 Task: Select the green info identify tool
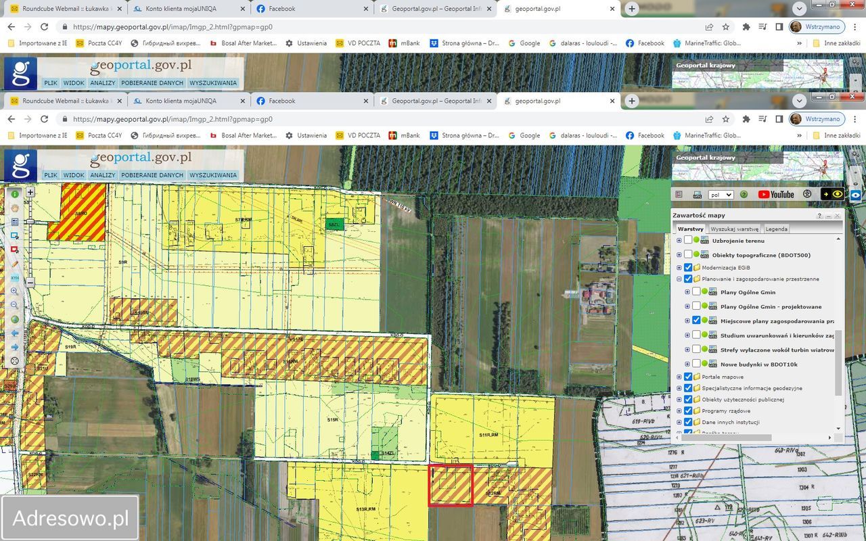tap(14, 194)
